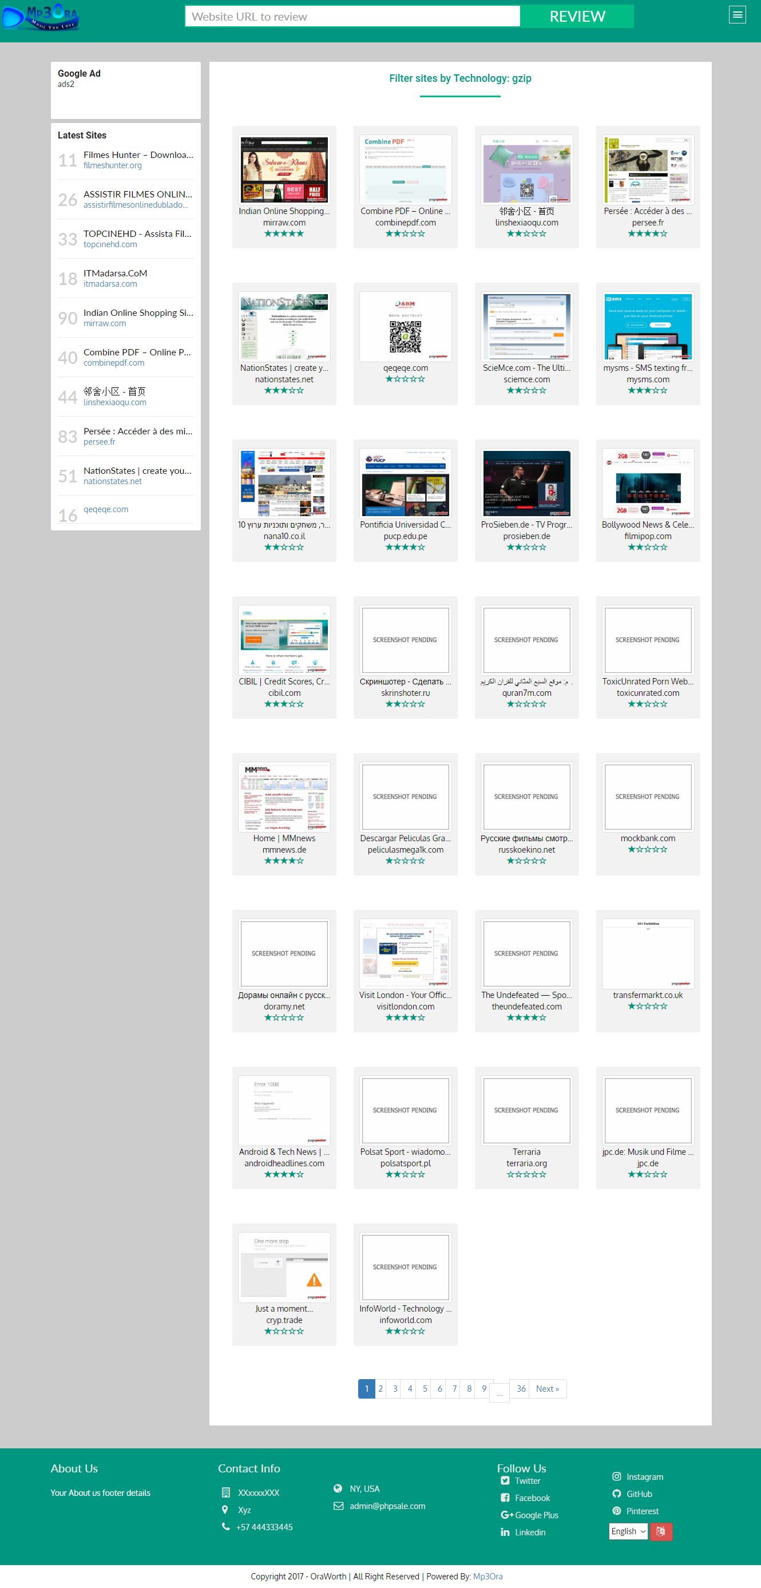761x1588 pixels.
Task: Click the 'Filter sites by Technology: gzip' heading
Action: coord(460,78)
